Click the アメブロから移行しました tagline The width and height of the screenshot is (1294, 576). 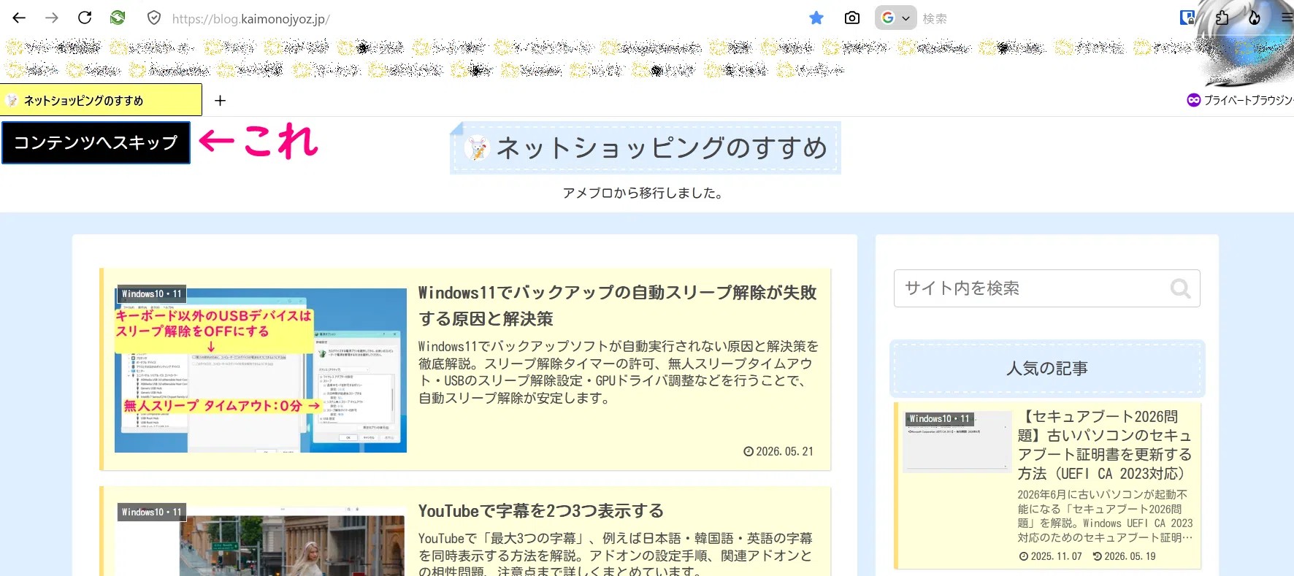pos(643,193)
